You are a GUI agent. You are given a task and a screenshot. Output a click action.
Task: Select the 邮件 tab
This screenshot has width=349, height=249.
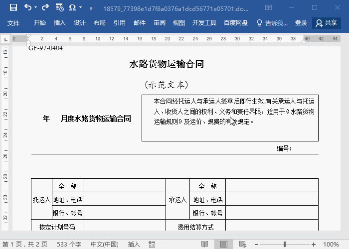(140, 23)
